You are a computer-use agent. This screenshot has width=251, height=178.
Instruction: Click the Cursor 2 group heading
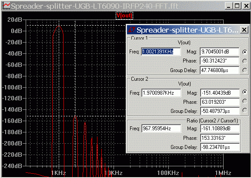pos(140,79)
